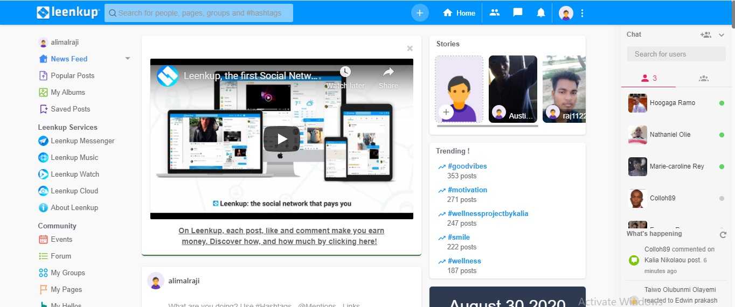Image resolution: width=735 pixels, height=307 pixels.
Task: Click the video channel logo icon
Action: pos(168,75)
